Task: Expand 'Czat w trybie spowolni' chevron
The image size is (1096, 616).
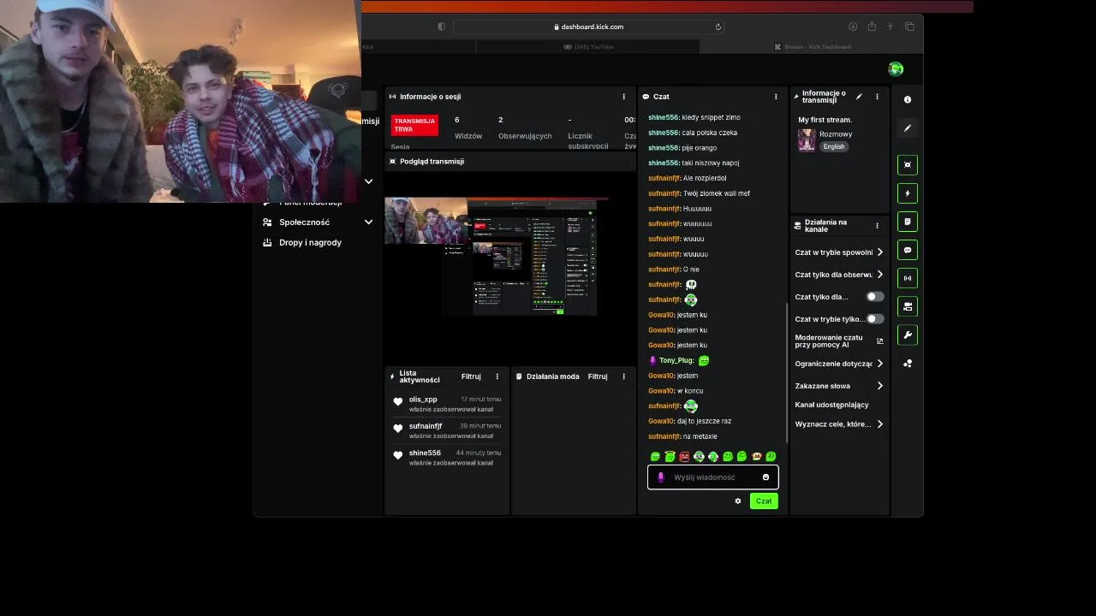Action: click(x=879, y=252)
